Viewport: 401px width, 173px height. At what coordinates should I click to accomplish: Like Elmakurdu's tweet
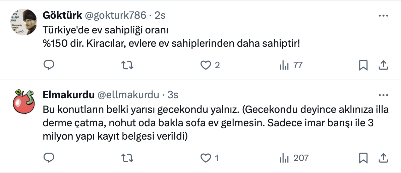pyautogui.click(x=205, y=158)
